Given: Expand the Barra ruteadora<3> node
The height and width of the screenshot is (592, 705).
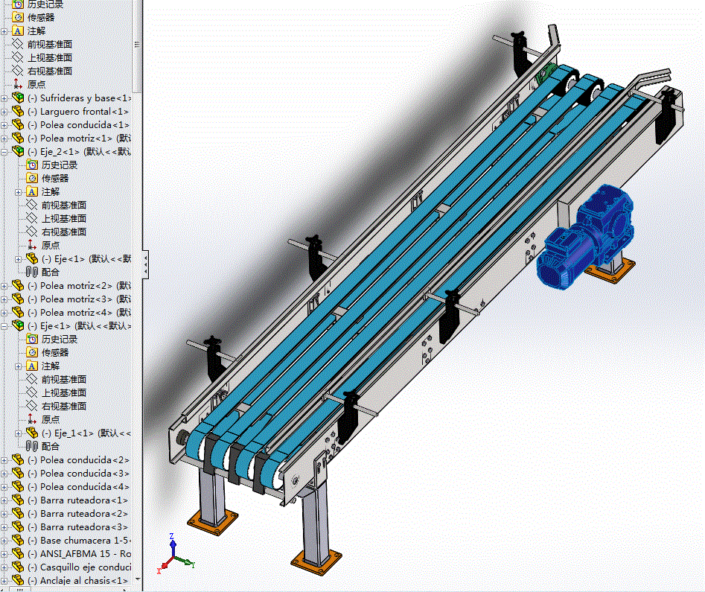Looking at the screenshot, I should point(4,527).
